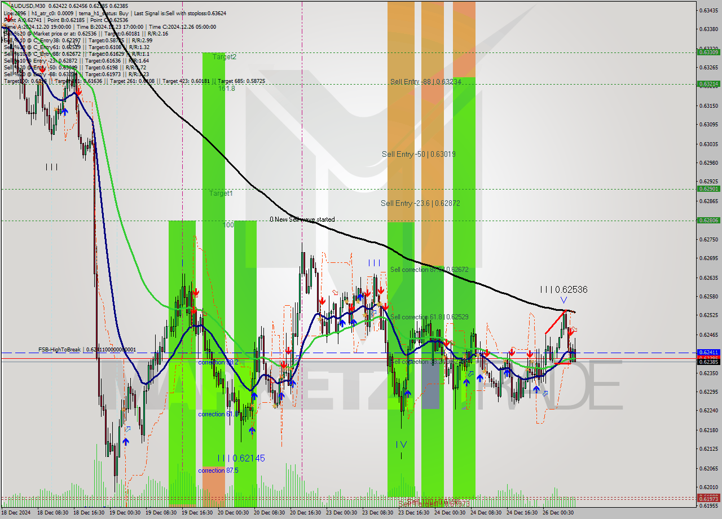Image resolution: width=722 pixels, height=519 pixels.
Task: Click 'Sell correction 87.5 | 0.62672' label
Action: 429,270
